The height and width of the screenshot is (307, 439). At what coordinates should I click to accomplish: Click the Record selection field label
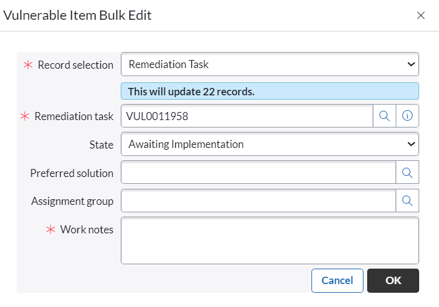click(x=76, y=65)
